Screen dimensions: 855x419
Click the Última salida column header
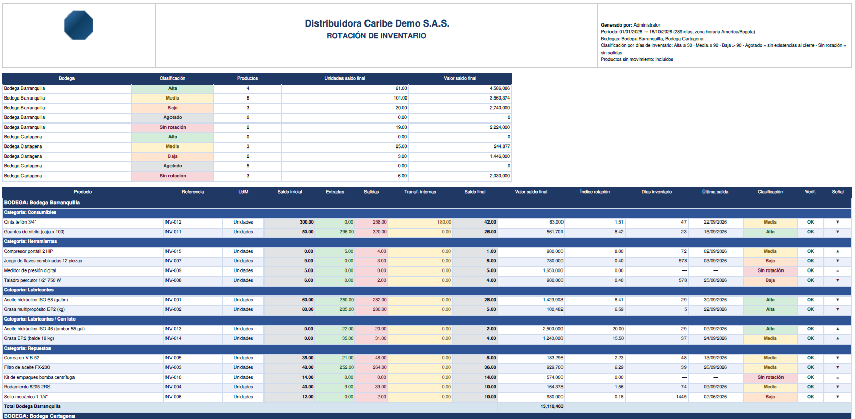[715, 192]
